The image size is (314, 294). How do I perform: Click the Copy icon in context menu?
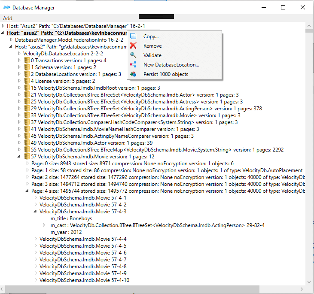[133, 36]
